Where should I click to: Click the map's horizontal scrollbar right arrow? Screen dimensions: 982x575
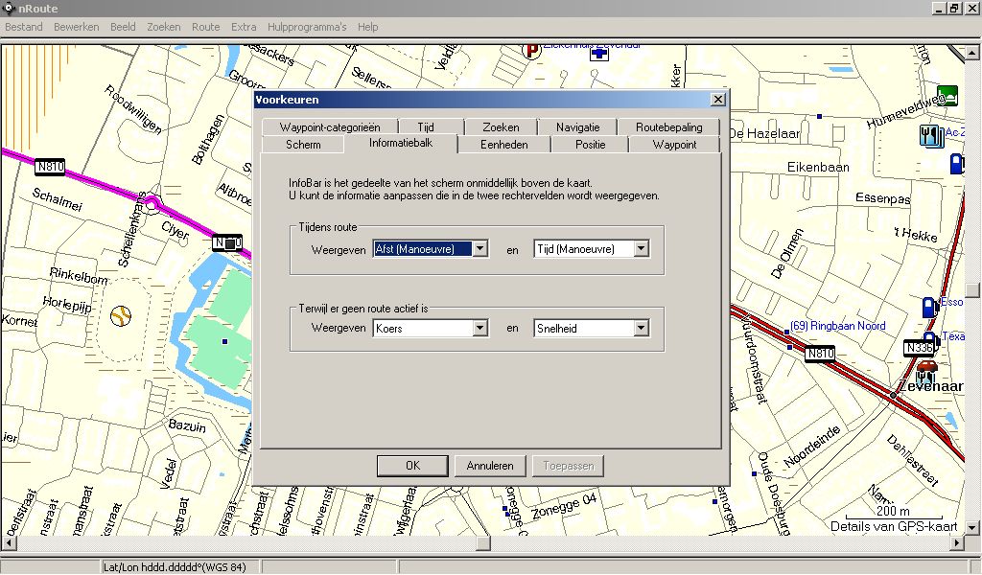pos(958,543)
